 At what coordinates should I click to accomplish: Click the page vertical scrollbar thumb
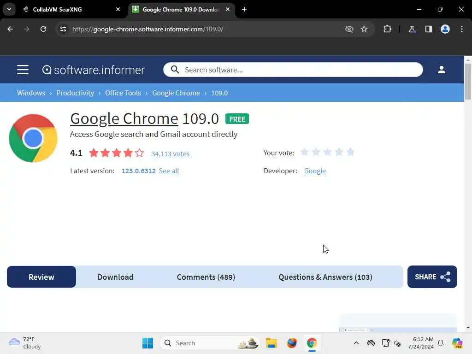[468, 81]
